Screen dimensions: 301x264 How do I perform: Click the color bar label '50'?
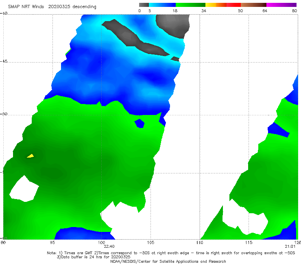point(240,11)
